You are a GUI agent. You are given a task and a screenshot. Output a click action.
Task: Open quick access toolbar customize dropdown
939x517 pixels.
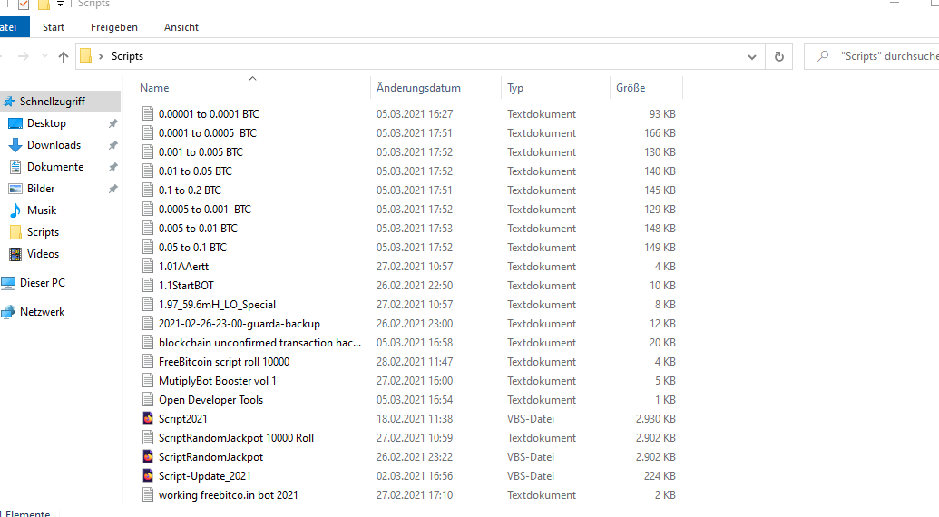point(60,5)
